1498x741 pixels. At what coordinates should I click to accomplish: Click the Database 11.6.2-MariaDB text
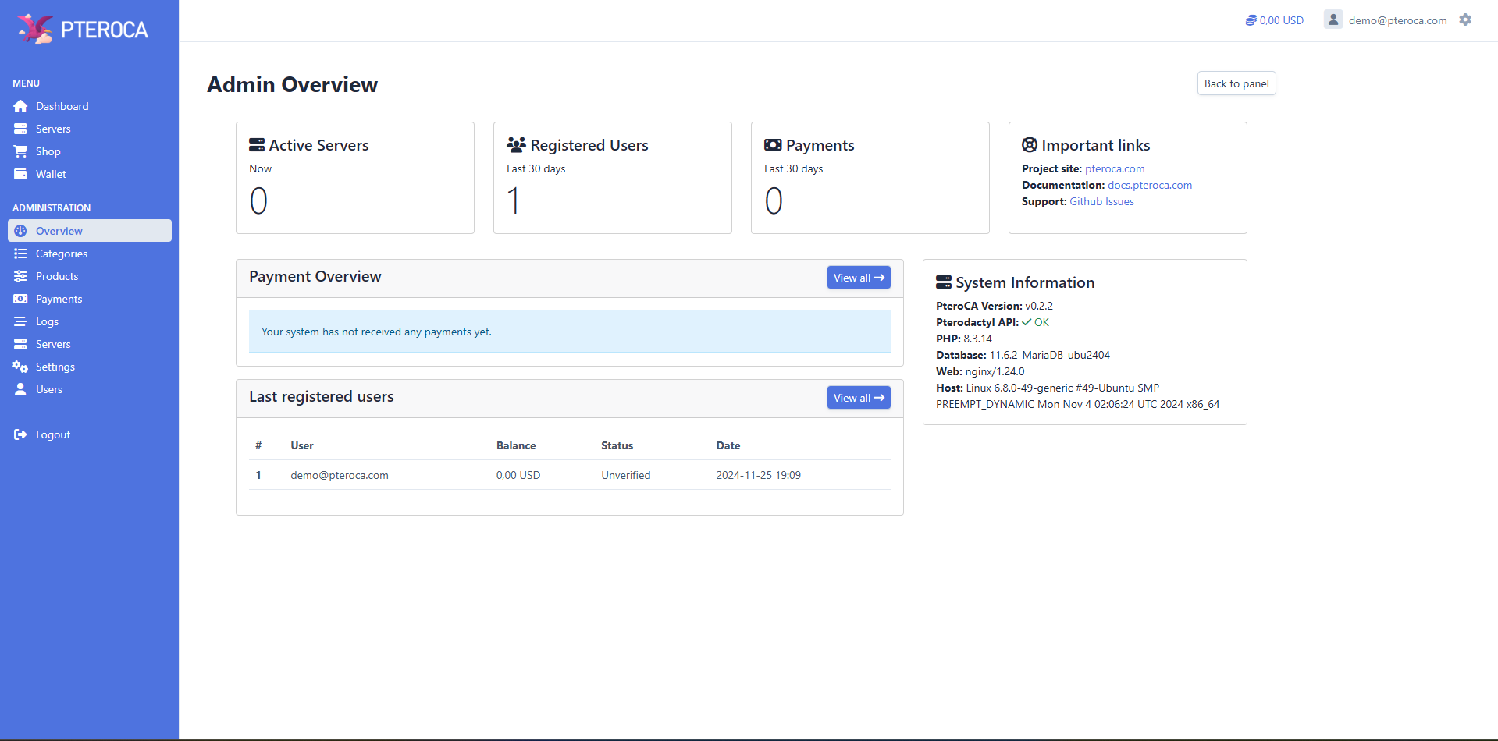1023,355
